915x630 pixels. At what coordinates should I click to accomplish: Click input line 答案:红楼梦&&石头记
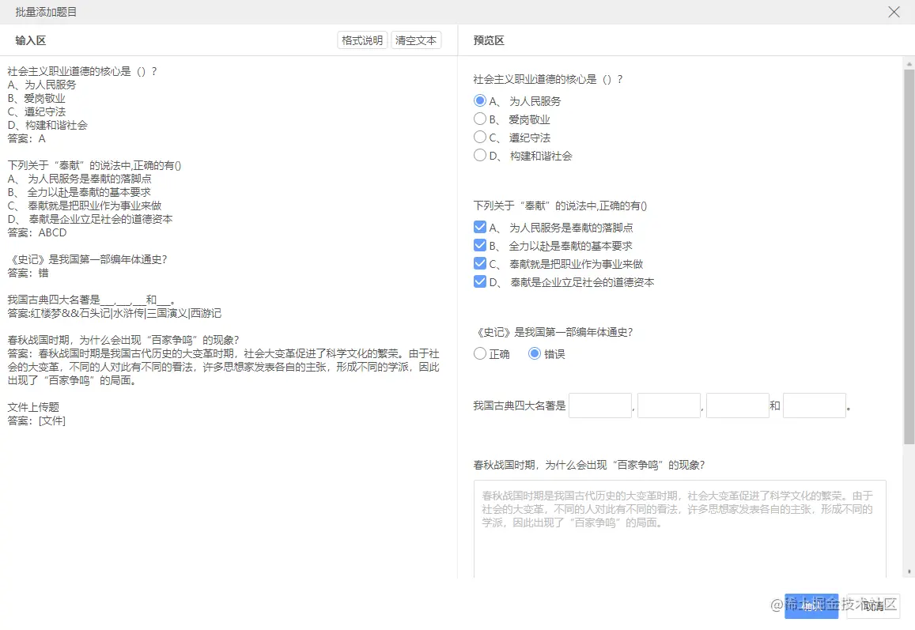(115, 313)
